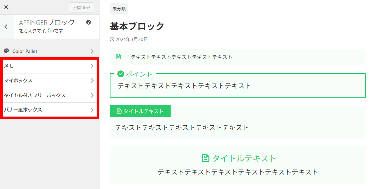Click the green checkmark icon beside ポイント
Viewport: 372px width, 189px height.
tap(121, 74)
